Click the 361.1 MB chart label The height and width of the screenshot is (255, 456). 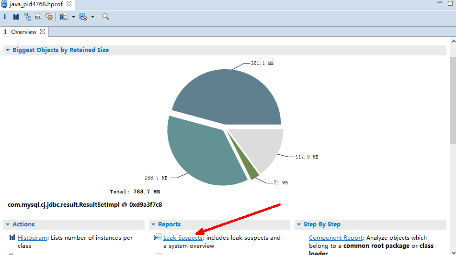(x=262, y=63)
